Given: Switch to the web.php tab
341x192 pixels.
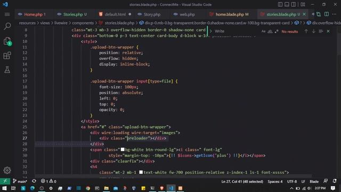Looking at the screenshot, I should (187, 14).
